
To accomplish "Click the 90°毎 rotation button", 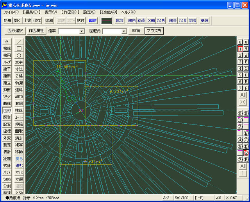I will point(136,31).
